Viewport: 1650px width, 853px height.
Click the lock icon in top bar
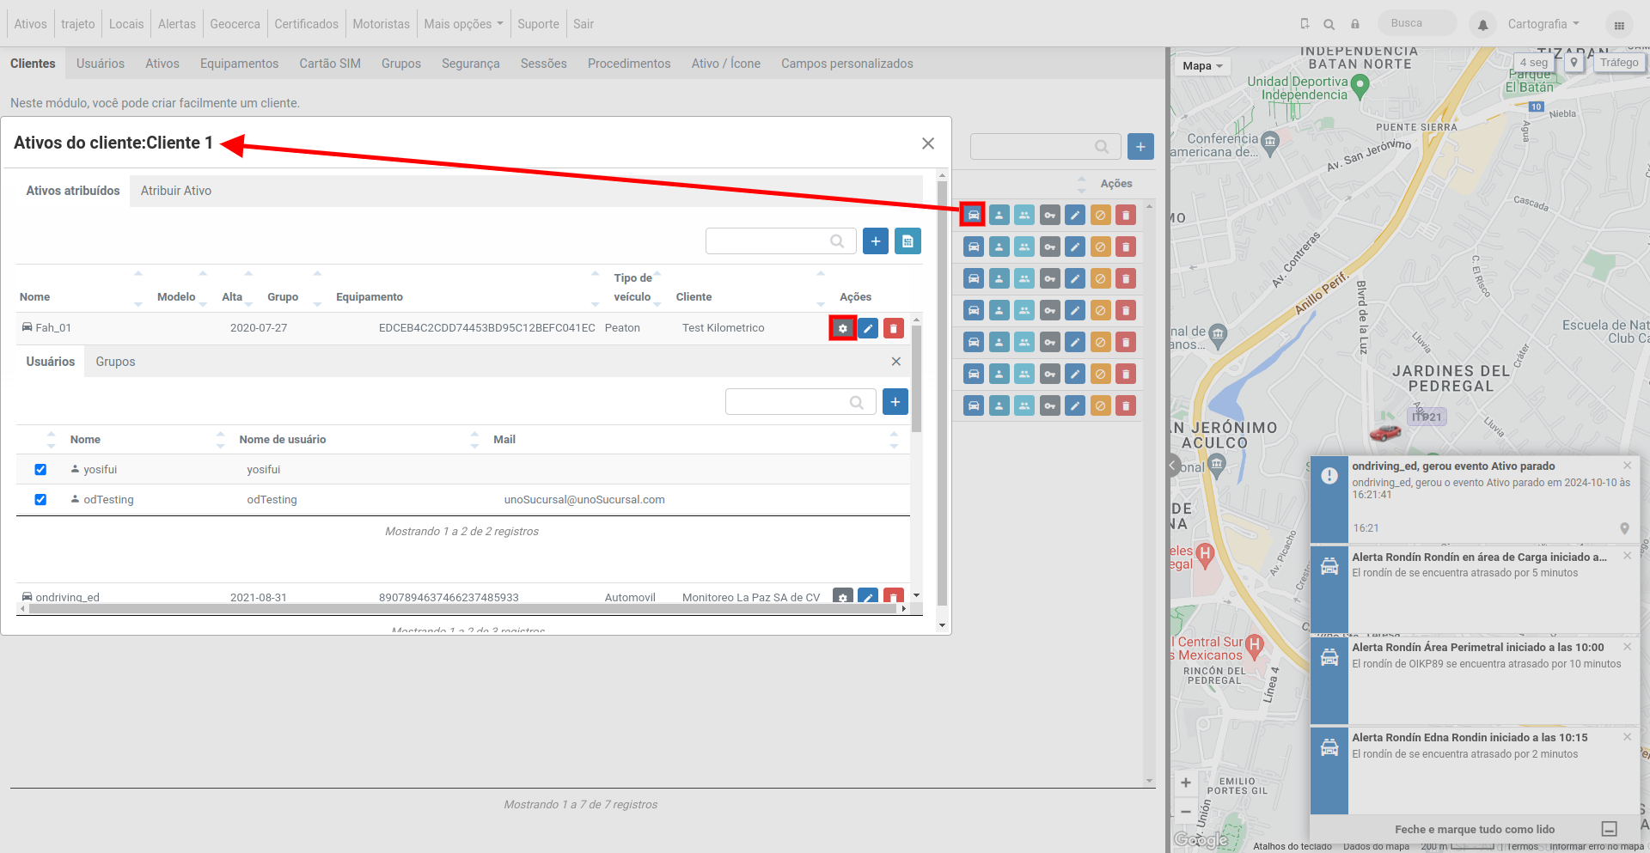tap(1355, 24)
